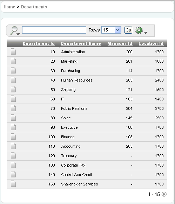Screen dimensions: 175x204
Task: Open edit icon for Sales row
Action: (x=13, y=118)
